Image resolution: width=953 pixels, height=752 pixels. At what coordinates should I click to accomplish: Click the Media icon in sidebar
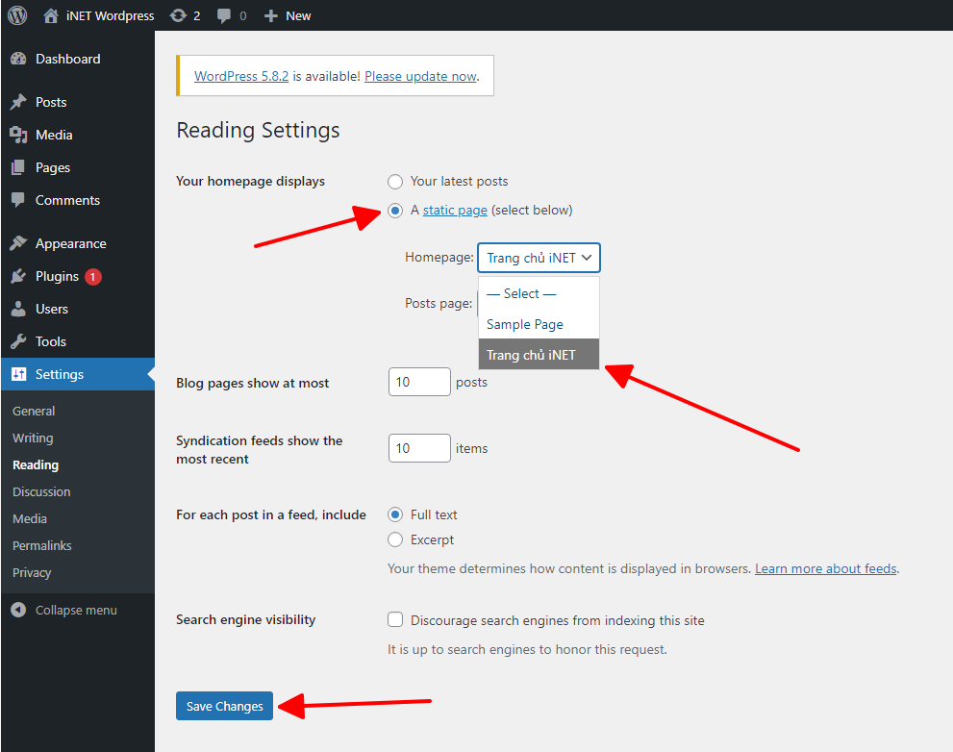point(19,135)
